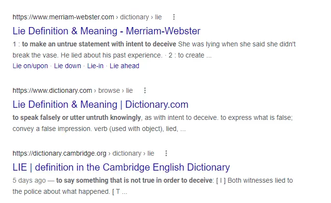The height and width of the screenshot is (203, 331).
Task: Open the Cambridge result's three-dot menu
Action: [166, 153]
